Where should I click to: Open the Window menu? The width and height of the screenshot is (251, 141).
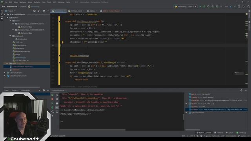61,2
